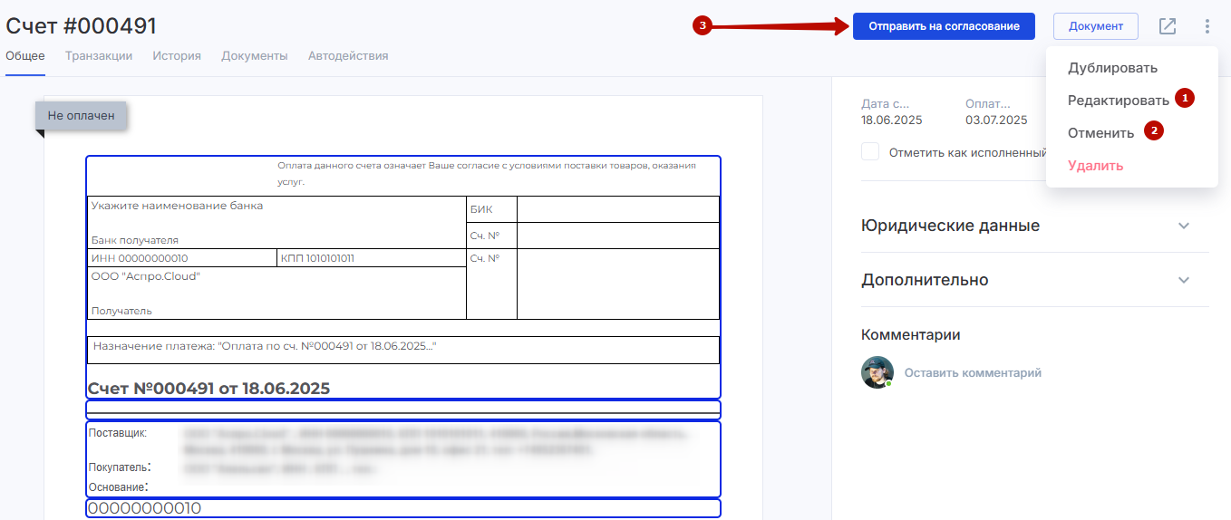1231x520 pixels.
Task: Click the 'Не оплачен' status badge
Action: 82,116
